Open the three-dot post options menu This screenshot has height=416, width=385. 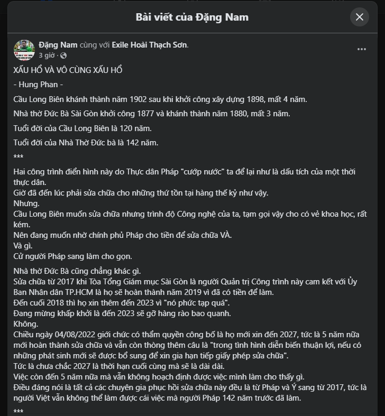click(x=361, y=49)
